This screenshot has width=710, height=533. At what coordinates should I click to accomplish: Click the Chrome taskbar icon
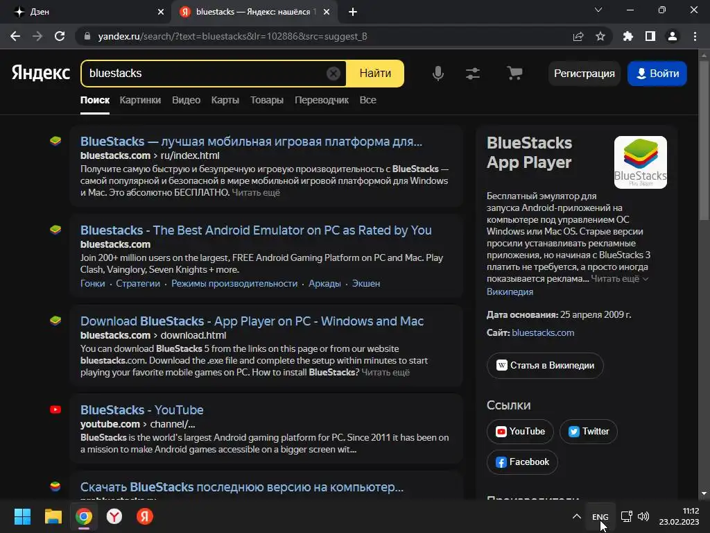pyautogui.click(x=84, y=516)
